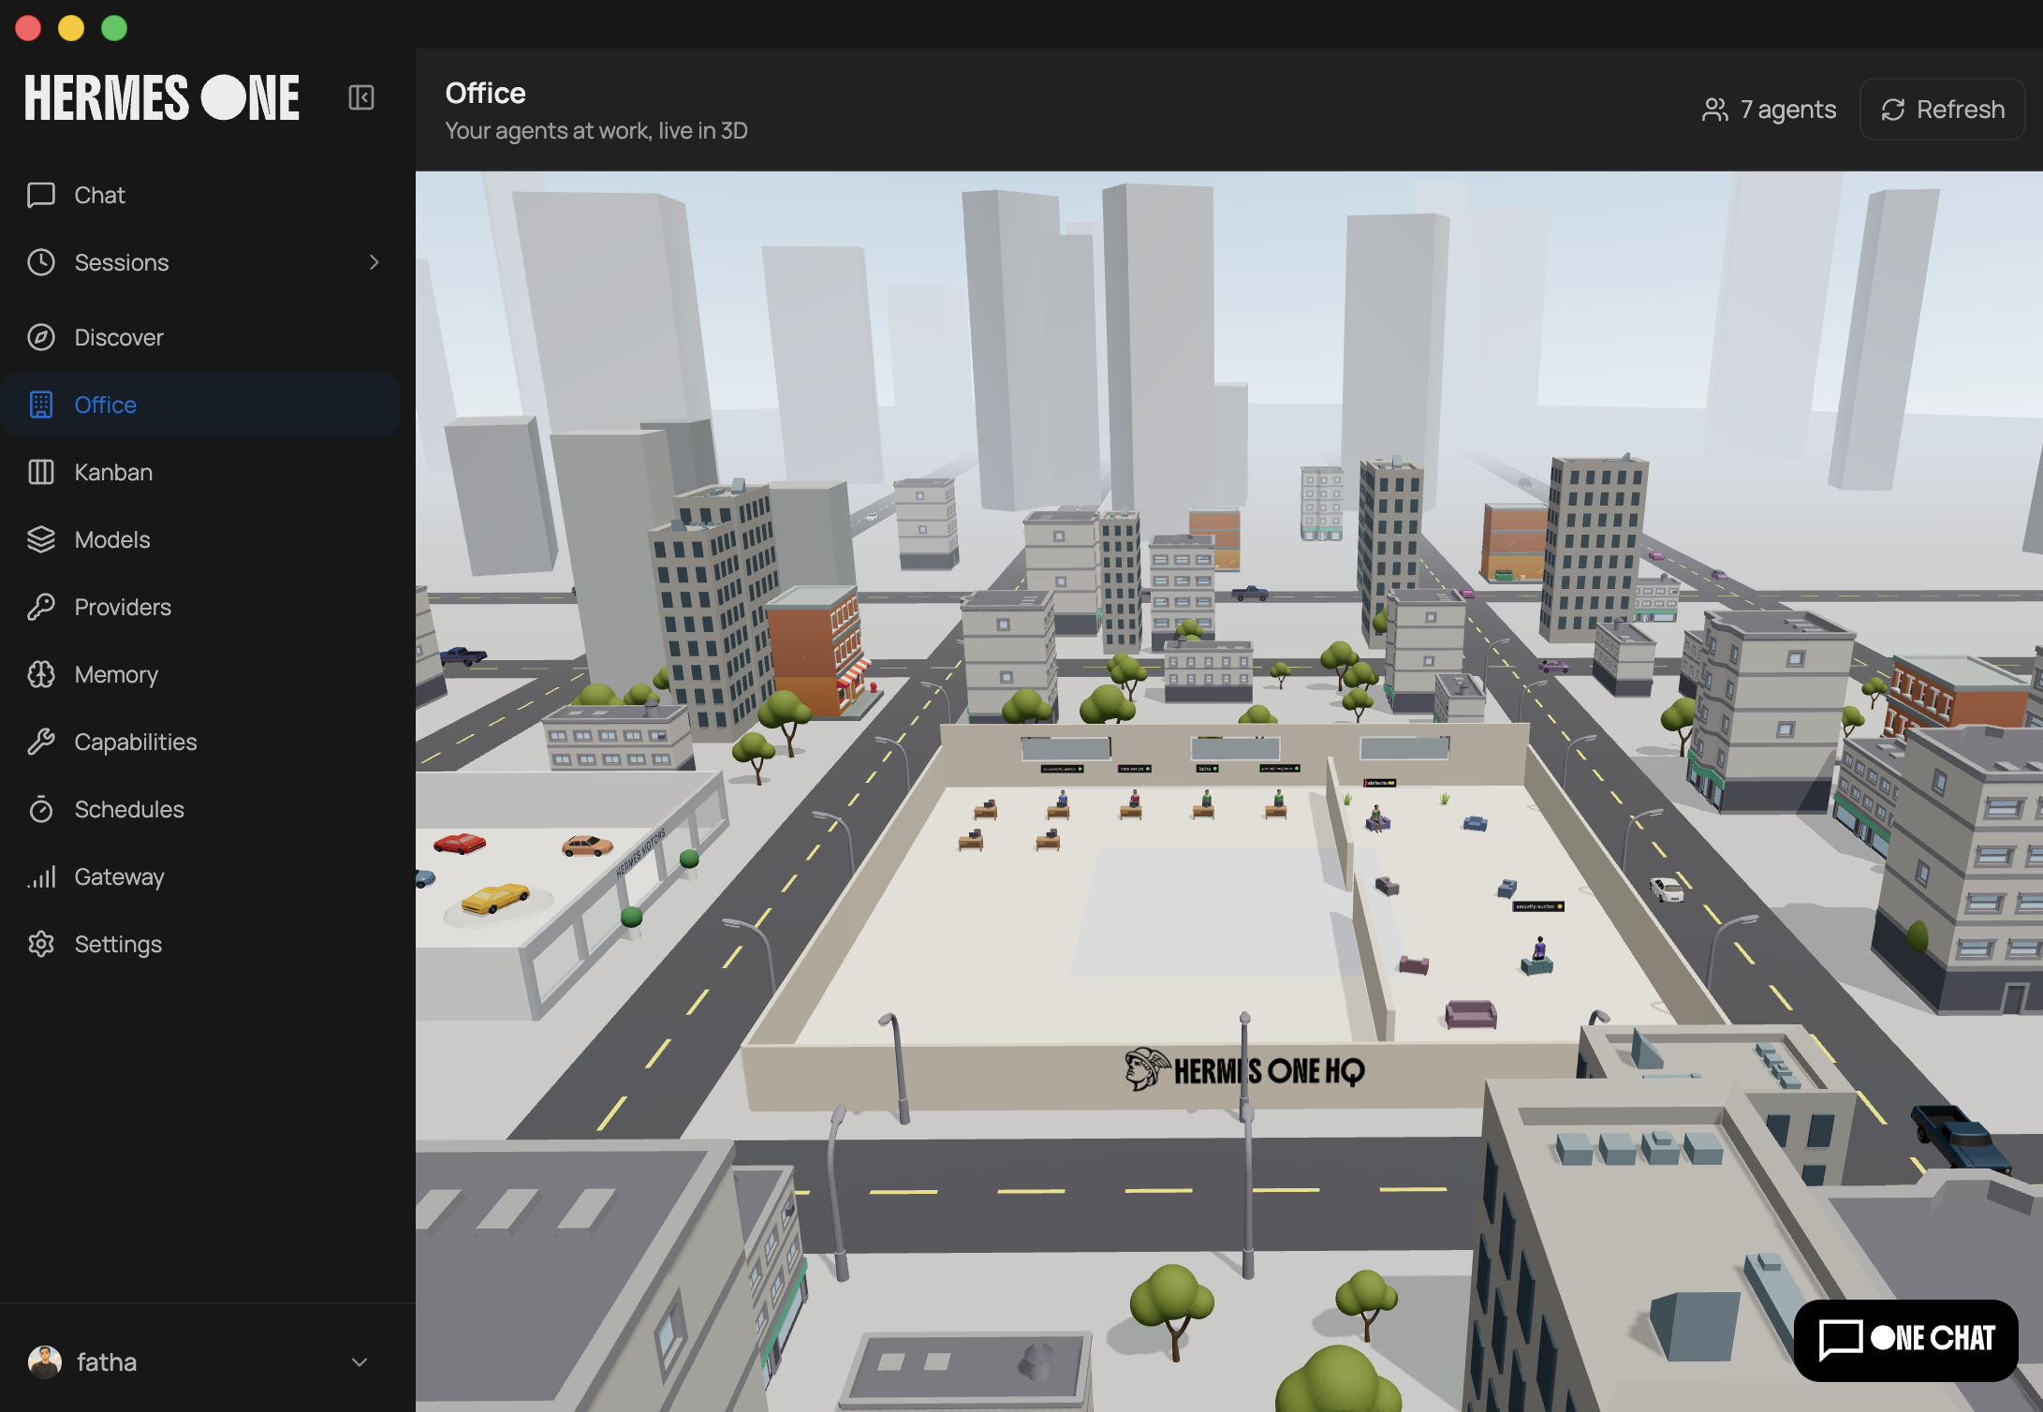Viewport: 2043px width, 1412px height.
Task: Select the Office item in the sidebar
Action: [200, 404]
